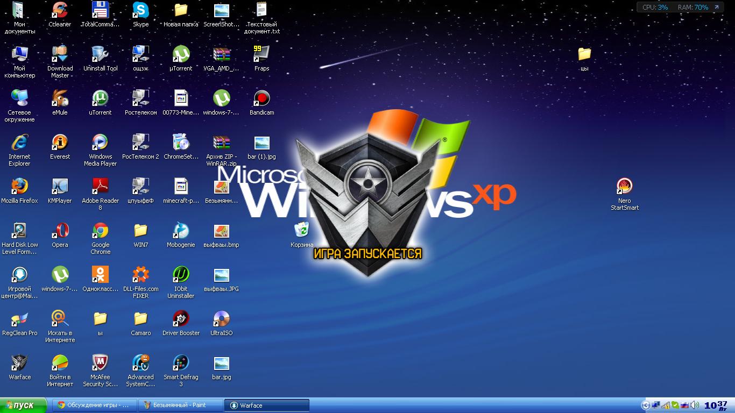Screen dimensions: 735x413
Task: Select the Google Chrome desktop shortcut
Action: point(100,238)
